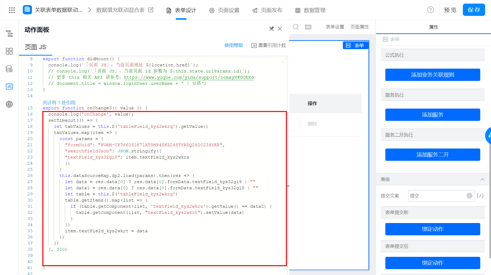This screenshot has width=491, height=275.
Task: Click 添加服务二开 button
Action: 433,155
